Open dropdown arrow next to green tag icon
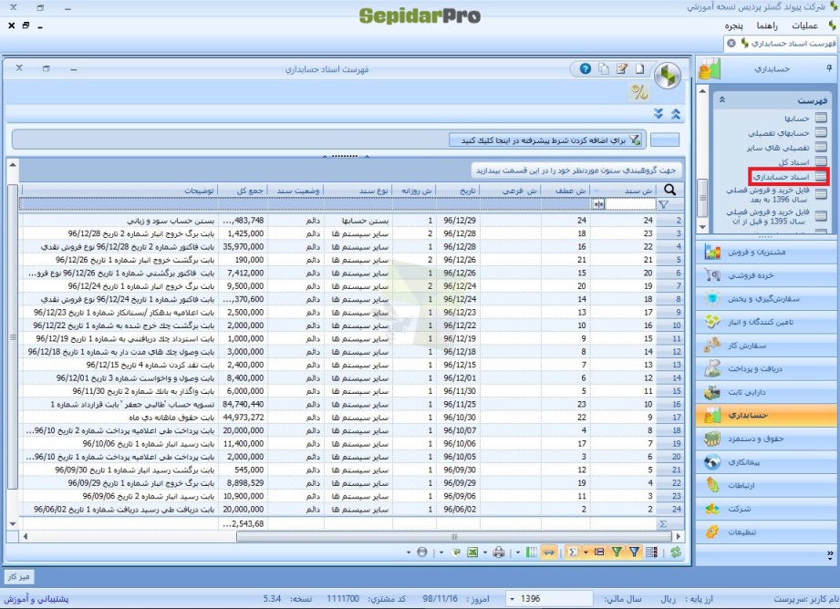This screenshot has height=609, width=840. 441,552
